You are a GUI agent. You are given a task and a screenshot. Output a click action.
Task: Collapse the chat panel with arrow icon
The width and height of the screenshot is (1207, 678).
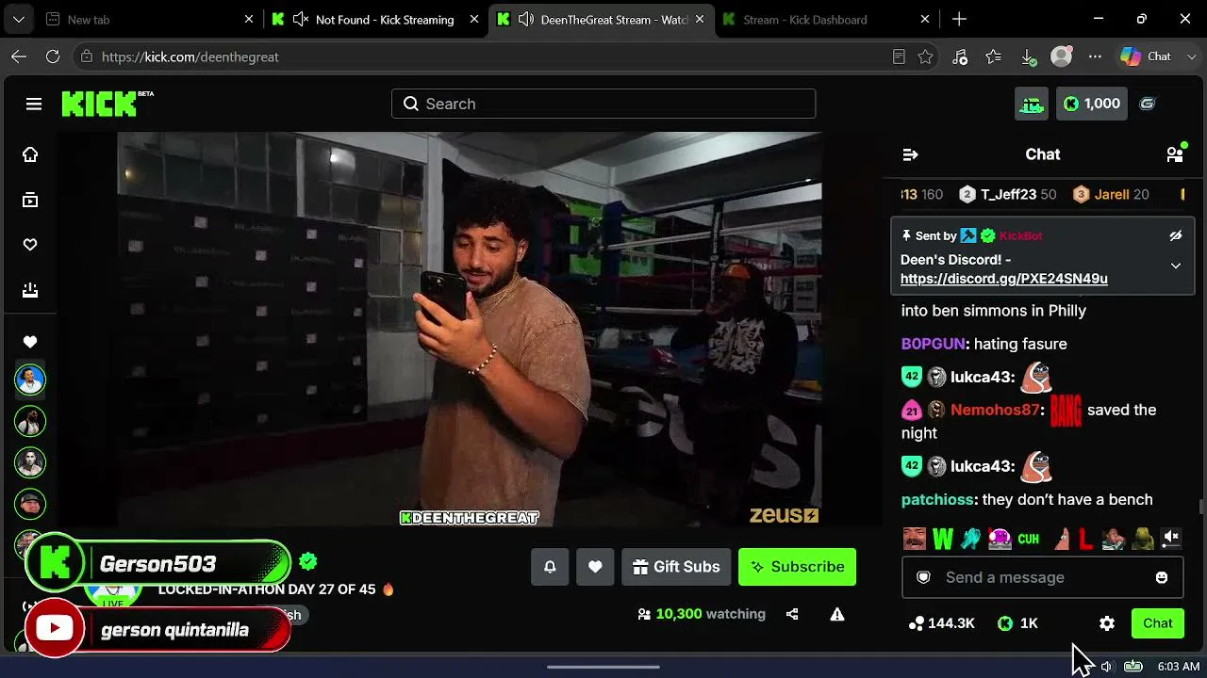point(910,154)
